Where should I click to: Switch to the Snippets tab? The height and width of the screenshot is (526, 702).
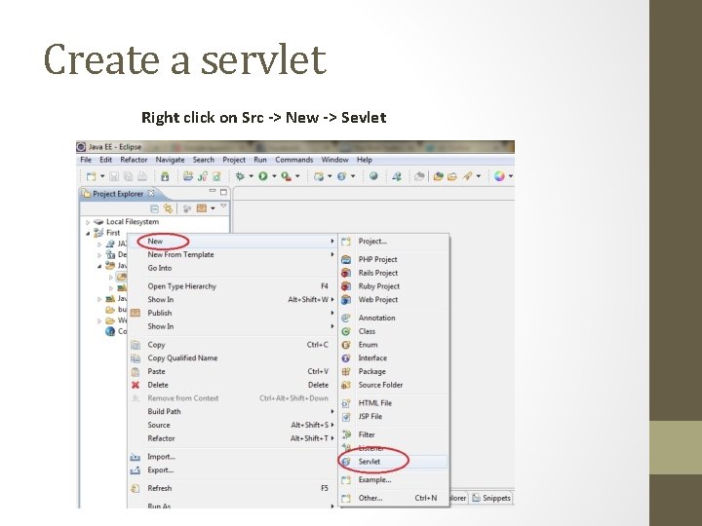point(491,498)
